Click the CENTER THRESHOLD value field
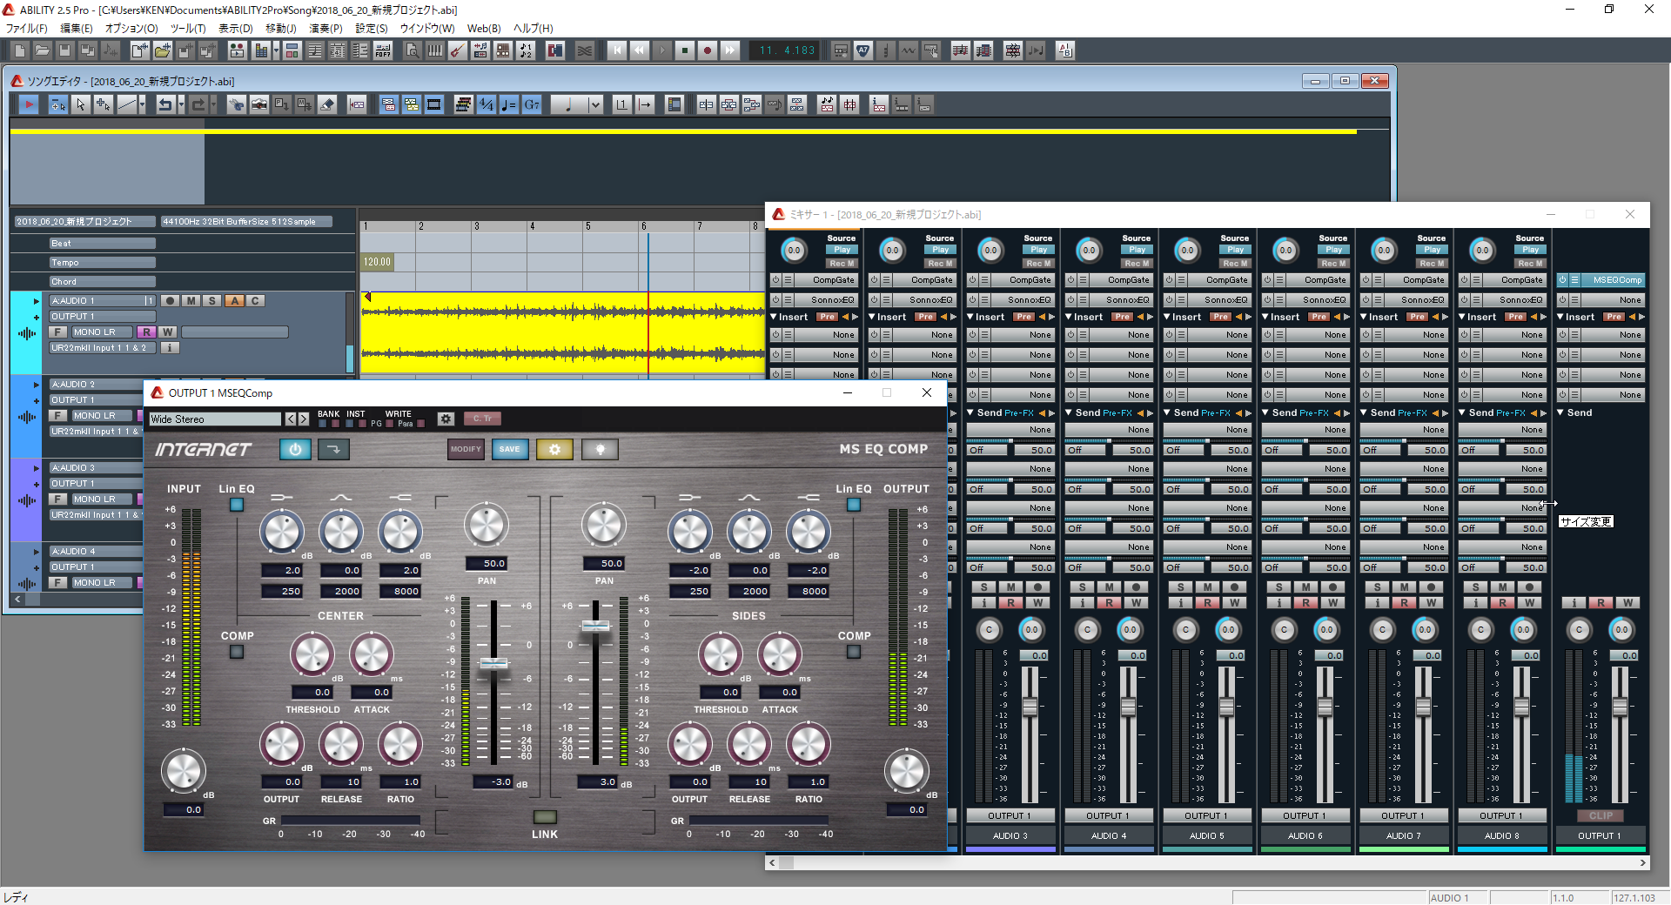Image resolution: width=1671 pixels, height=905 pixels. pyautogui.click(x=312, y=692)
